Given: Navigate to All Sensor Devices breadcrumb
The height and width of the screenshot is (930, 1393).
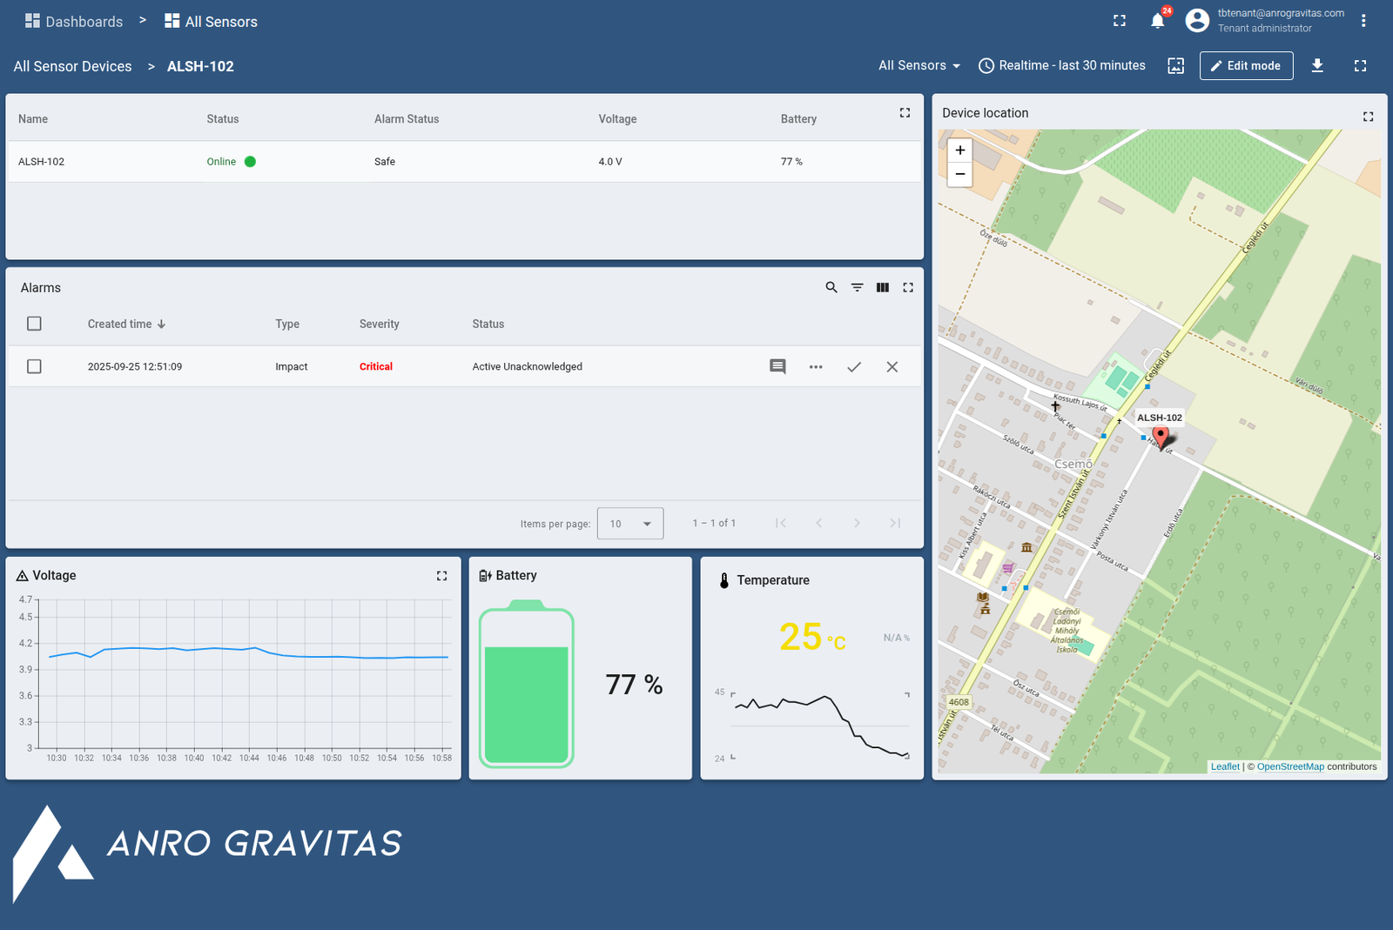Looking at the screenshot, I should (73, 66).
